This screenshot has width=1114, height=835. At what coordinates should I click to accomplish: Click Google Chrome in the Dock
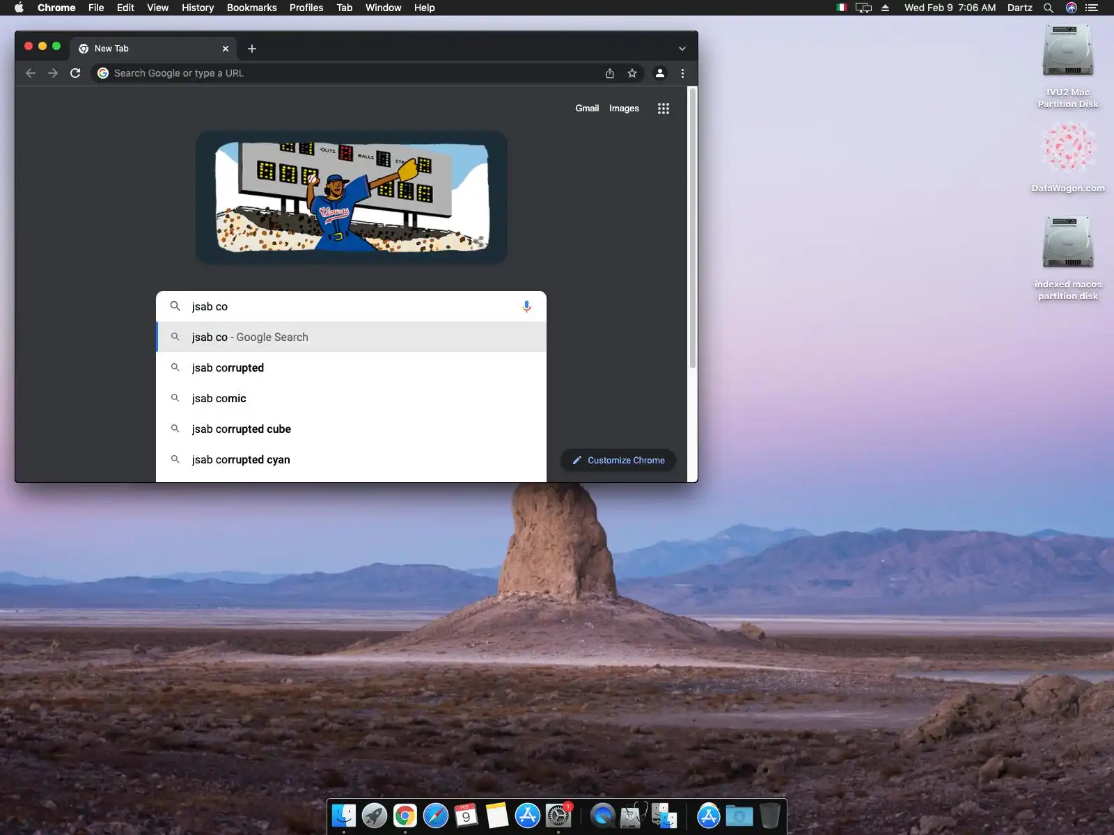(x=405, y=816)
